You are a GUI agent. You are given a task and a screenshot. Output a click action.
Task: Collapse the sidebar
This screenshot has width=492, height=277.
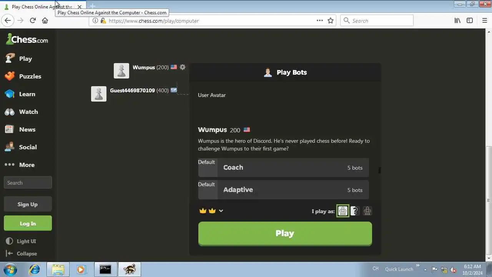click(22, 254)
